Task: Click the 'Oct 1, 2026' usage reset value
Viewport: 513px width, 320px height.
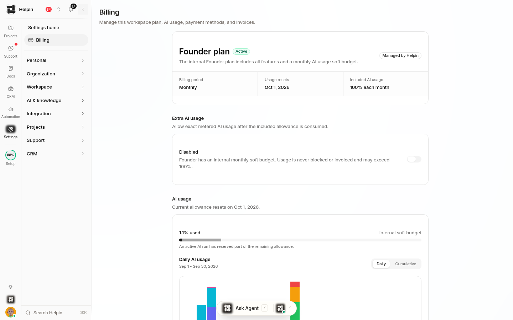Action: [277, 87]
